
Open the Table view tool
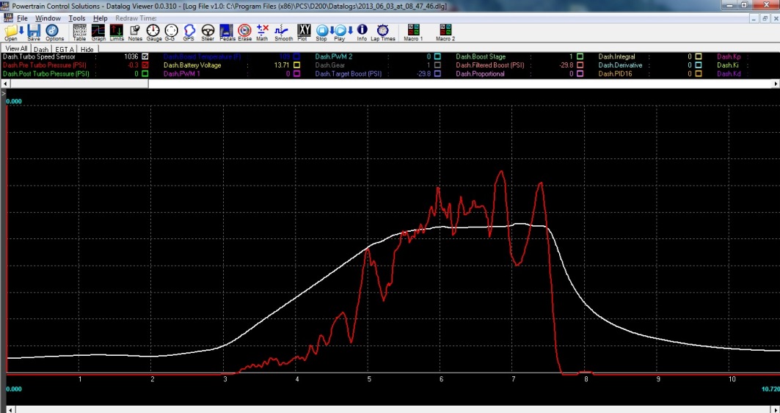(79, 32)
